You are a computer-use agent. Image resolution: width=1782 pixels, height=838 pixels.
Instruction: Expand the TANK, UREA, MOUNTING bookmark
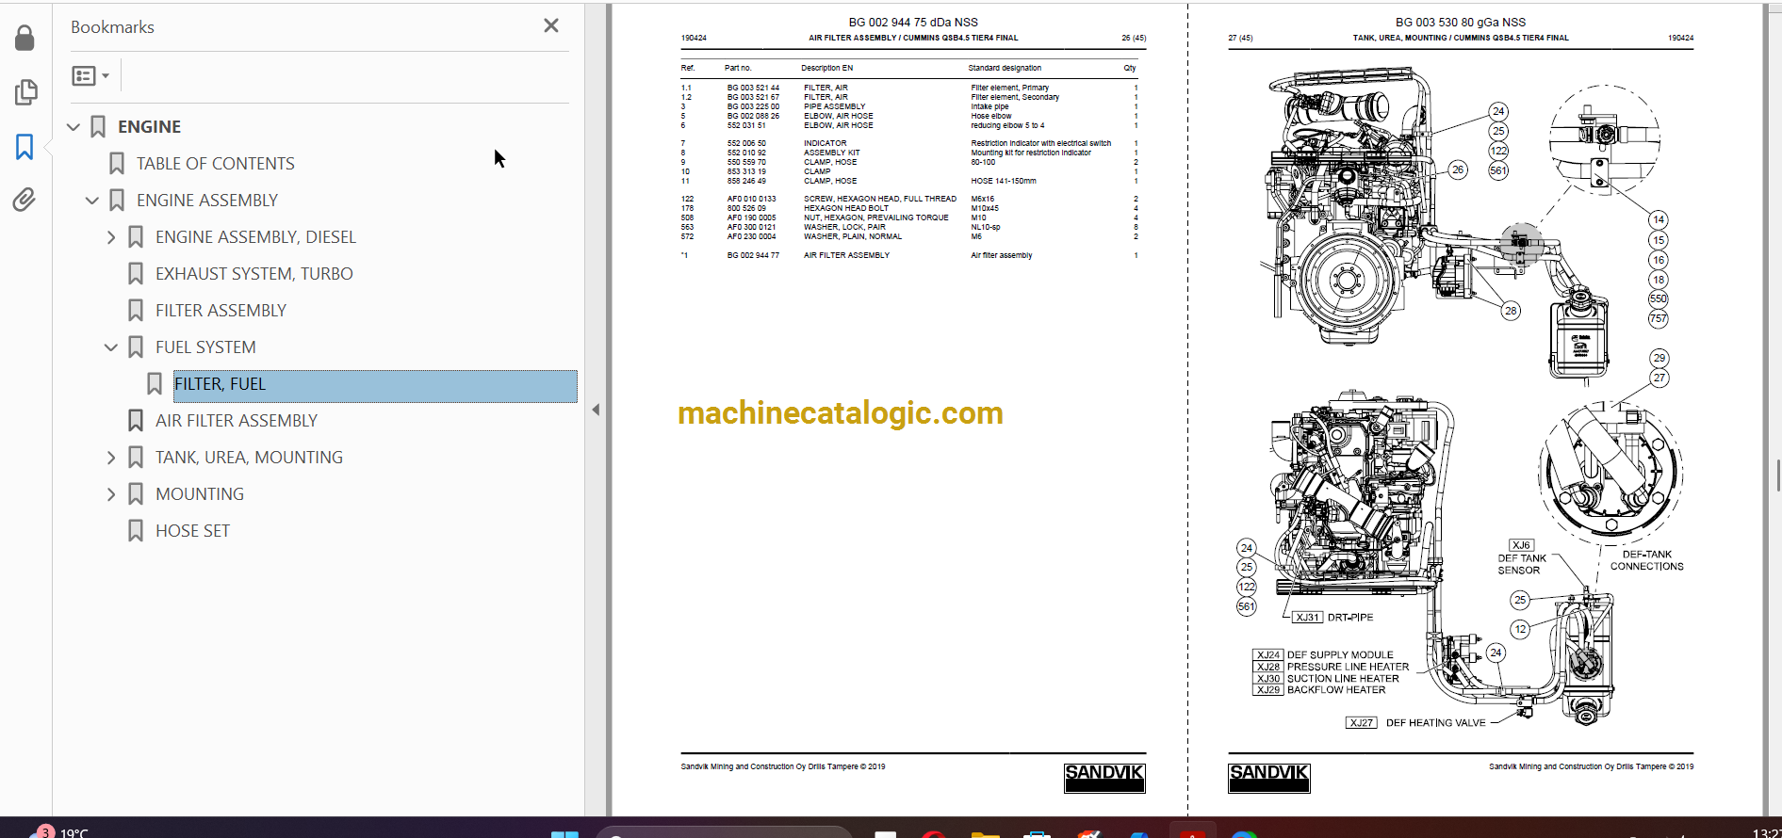tap(111, 458)
